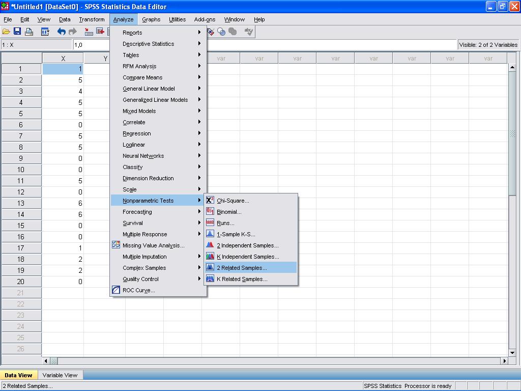Viewport: 521px width, 391px height.
Task: Open Missing Value Analysis option
Action: point(153,245)
